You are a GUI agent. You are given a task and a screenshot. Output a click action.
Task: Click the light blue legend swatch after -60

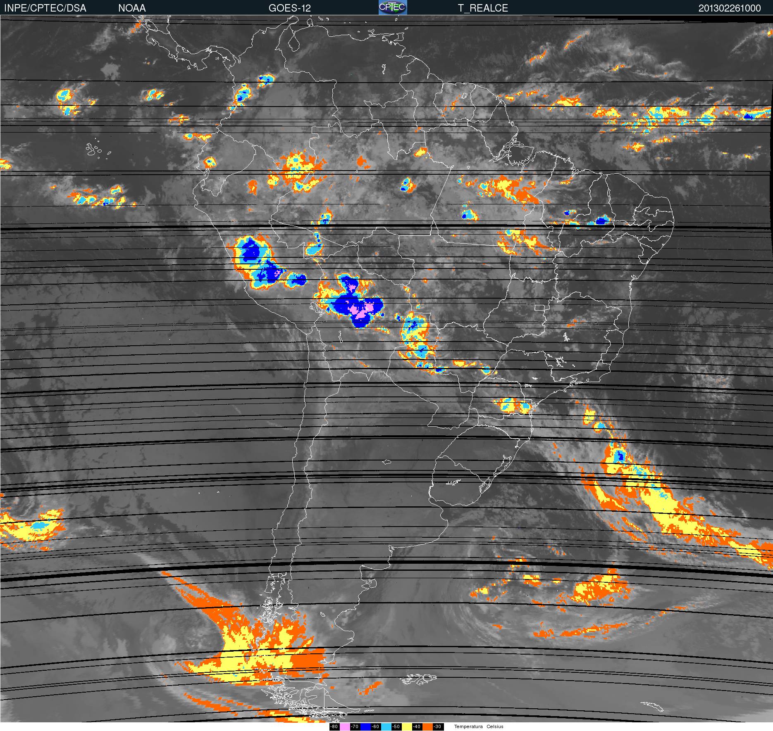click(x=386, y=726)
